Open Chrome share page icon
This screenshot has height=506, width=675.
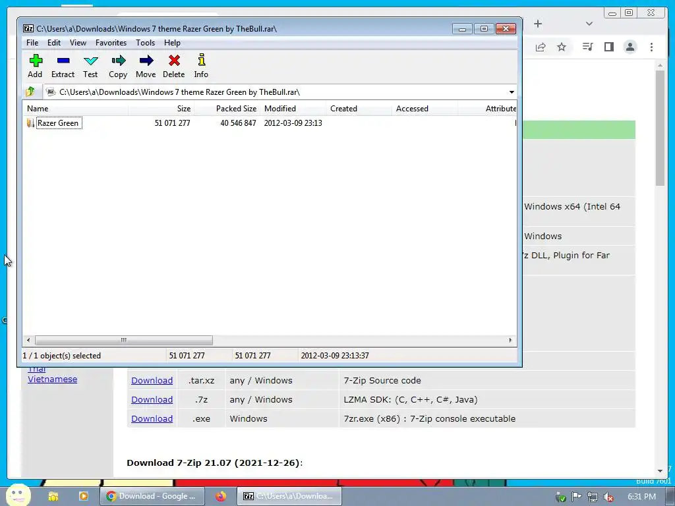(x=541, y=47)
